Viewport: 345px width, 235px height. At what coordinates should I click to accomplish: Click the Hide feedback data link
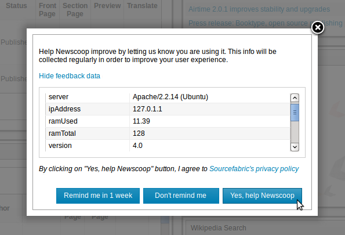(70, 76)
